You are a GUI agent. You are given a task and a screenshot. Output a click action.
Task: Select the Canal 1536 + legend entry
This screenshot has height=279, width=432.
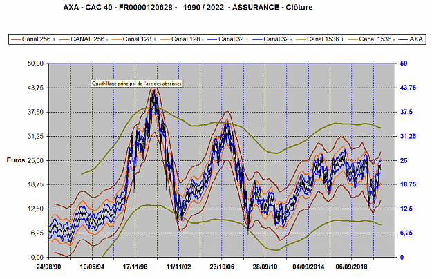[320, 39]
